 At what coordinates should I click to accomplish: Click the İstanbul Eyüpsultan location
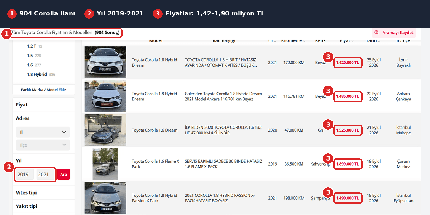(x=403, y=198)
